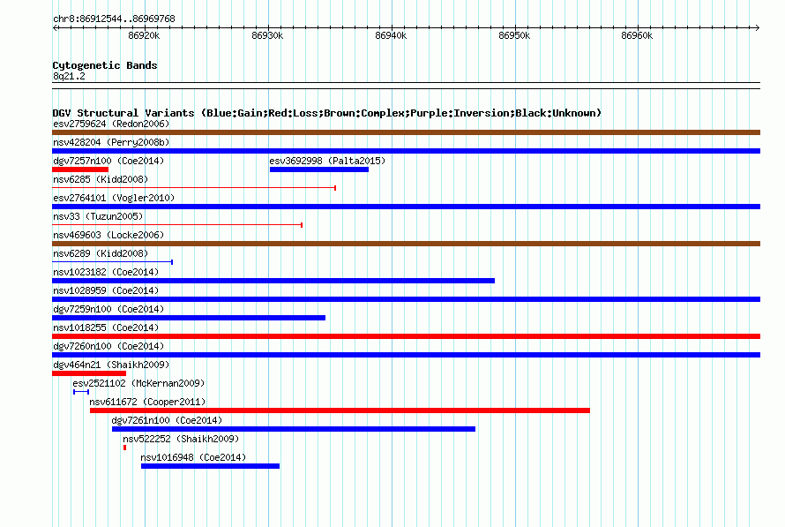The height and width of the screenshot is (527, 785).
Task: Click the red dgv464n21 loss bar
Action: (89, 373)
